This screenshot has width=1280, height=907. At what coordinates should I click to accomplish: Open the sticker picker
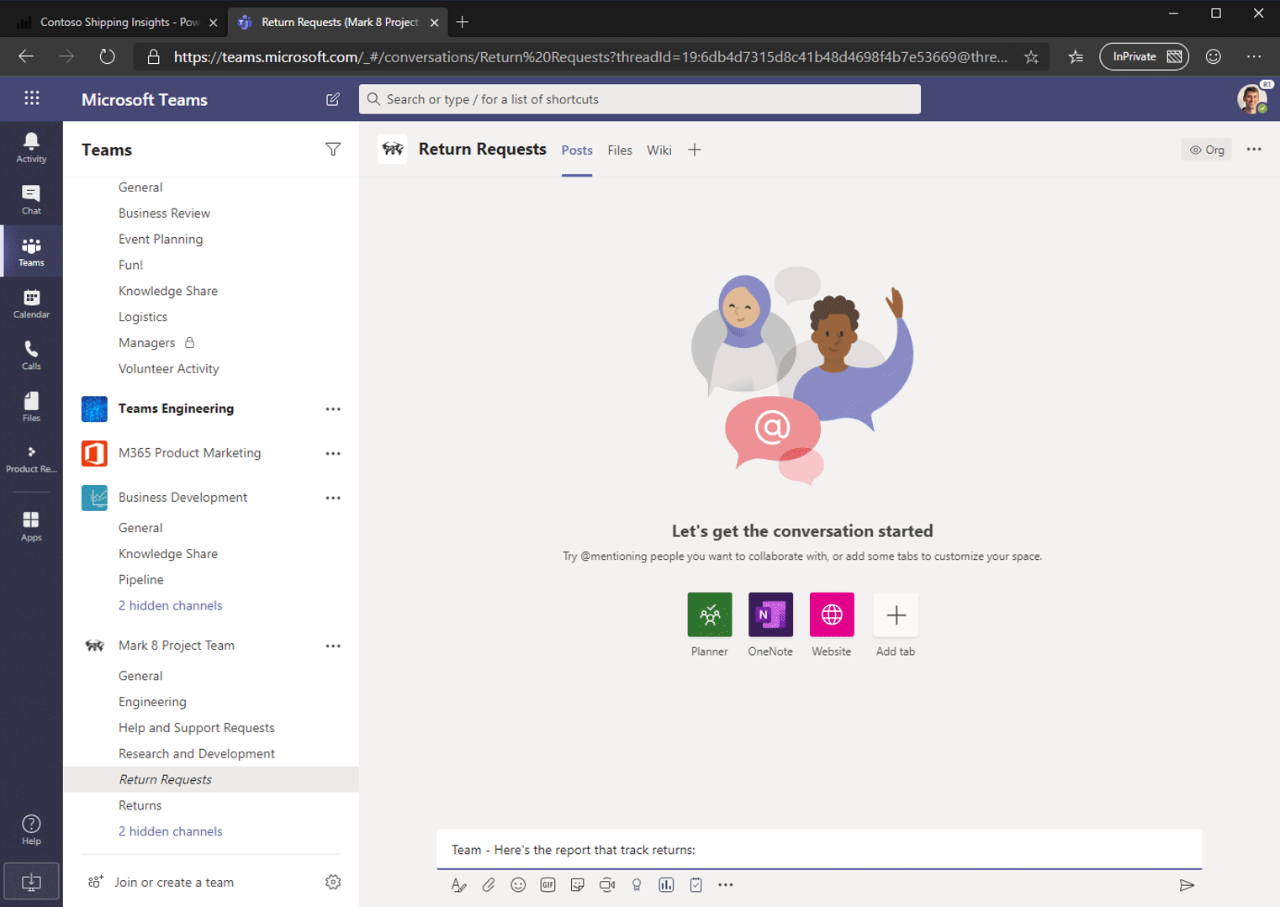tap(577, 885)
